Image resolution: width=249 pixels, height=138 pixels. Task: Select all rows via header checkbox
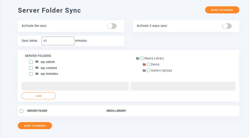pos(22,111)
